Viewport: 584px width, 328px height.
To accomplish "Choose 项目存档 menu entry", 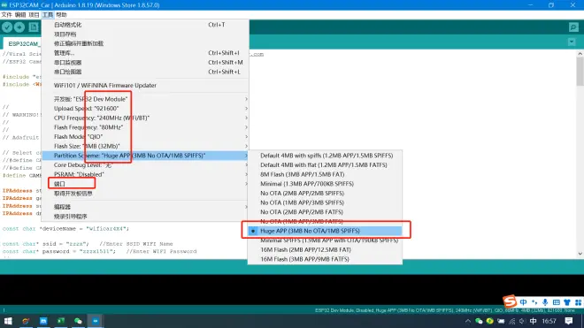I will pos(145,34).
